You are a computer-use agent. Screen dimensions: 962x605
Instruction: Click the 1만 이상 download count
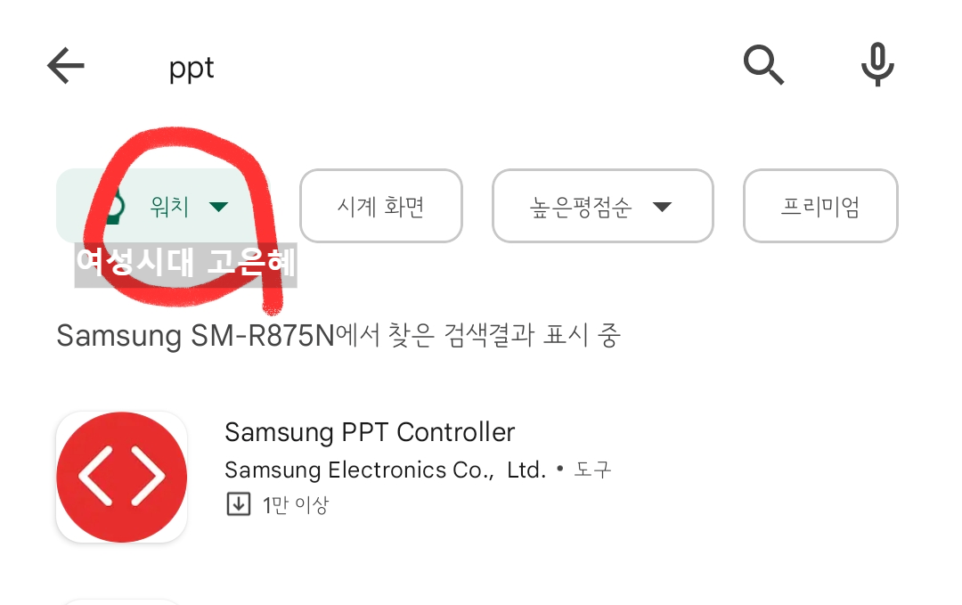(x=296, y=505)
